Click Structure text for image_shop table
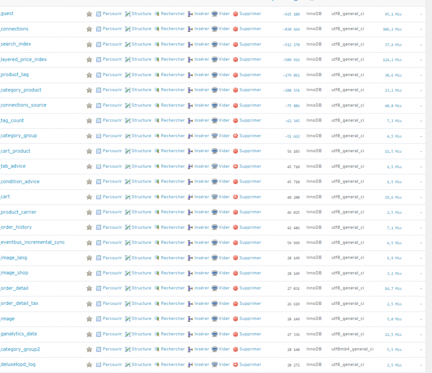 click(x=141, y=273)
